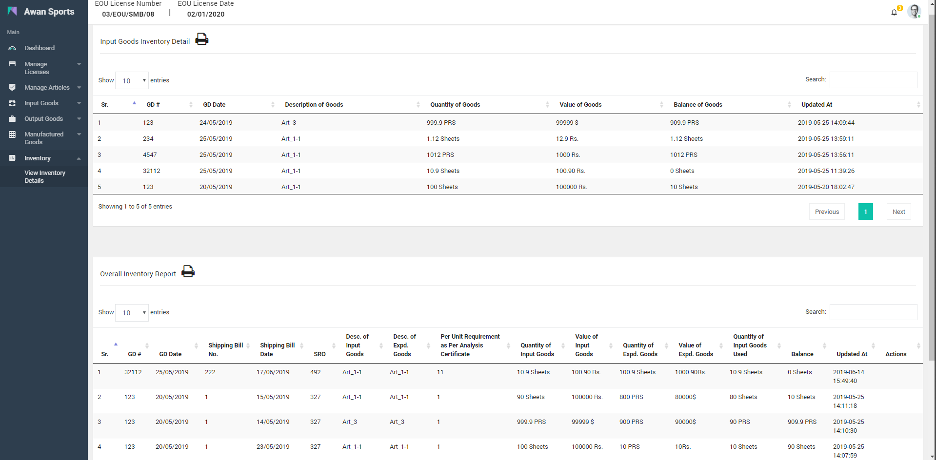Click GD # '32112' in overall report
Screen dimensions: 936x460
point(133,372)
